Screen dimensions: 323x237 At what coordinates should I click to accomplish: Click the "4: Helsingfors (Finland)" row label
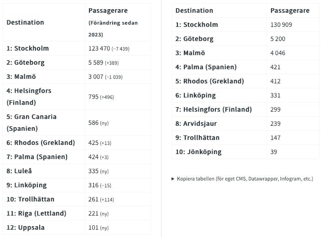[x=29, y=97]
